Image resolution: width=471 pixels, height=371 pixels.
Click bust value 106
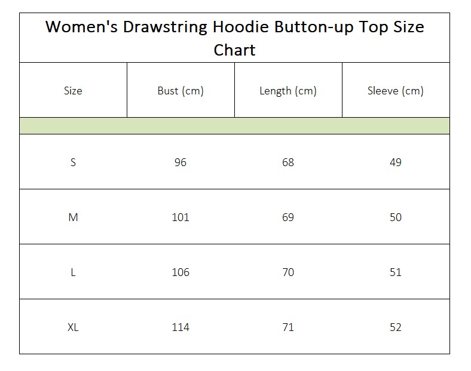point(181,272)
